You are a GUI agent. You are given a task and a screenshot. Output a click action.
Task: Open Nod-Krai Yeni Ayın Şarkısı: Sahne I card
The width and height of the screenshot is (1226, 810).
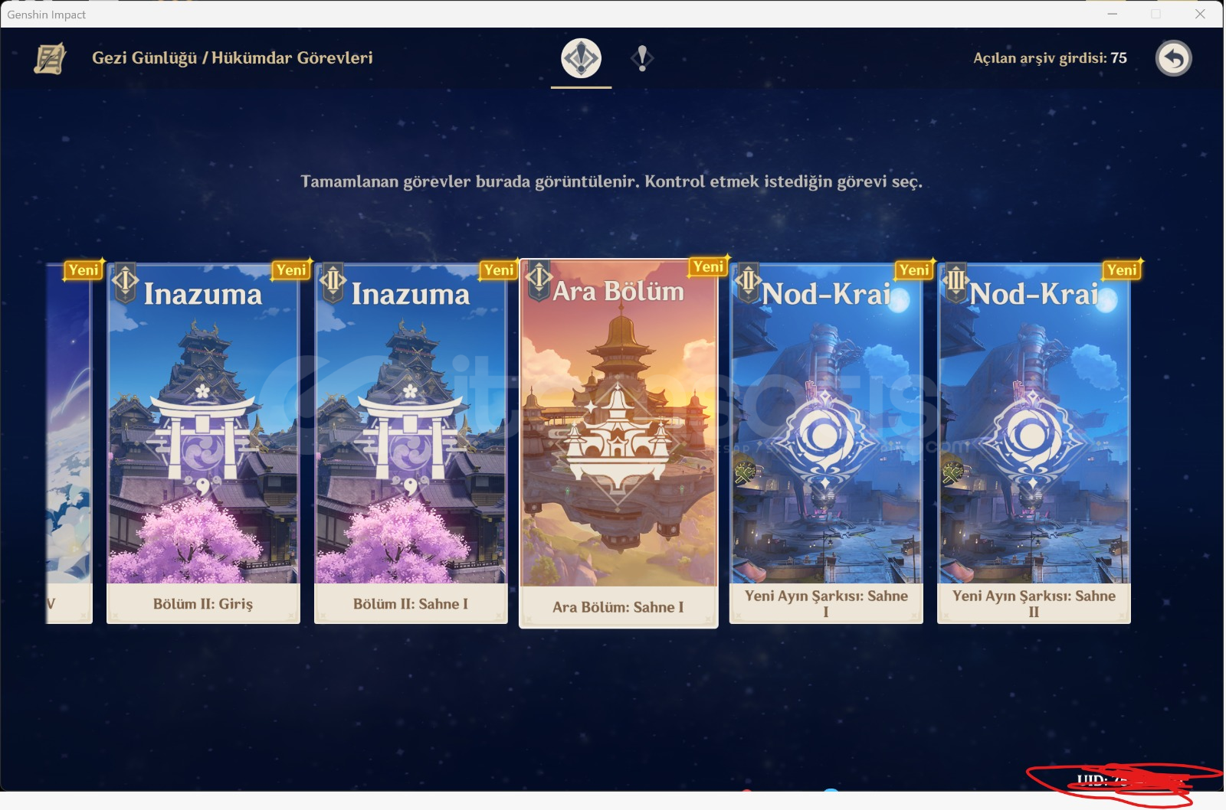[826, 443]
